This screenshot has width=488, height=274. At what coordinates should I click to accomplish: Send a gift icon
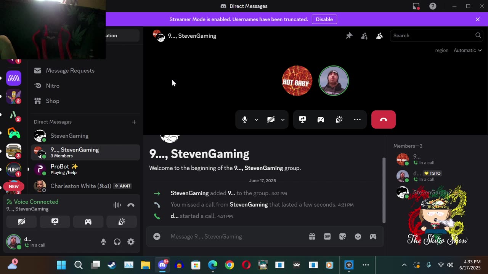(312, 236)
